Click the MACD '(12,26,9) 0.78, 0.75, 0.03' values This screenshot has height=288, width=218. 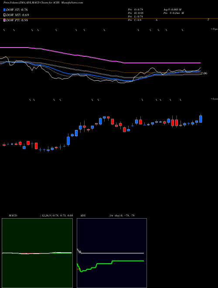click(56, 216)
